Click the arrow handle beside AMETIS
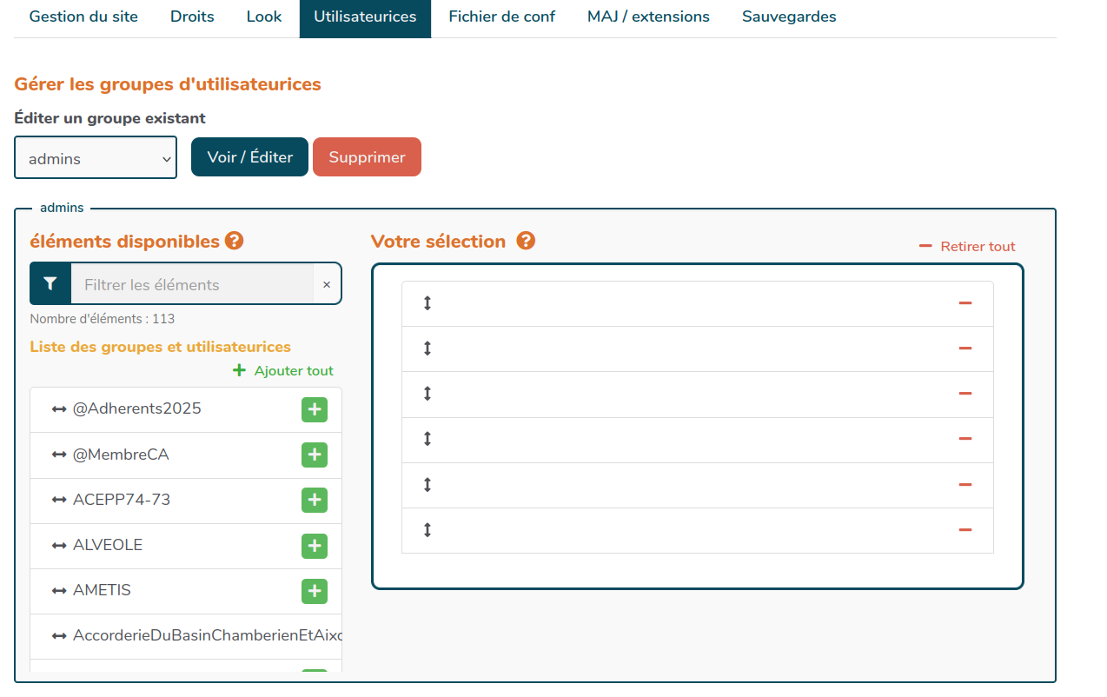1107x697 pixels. pos(59,591)
